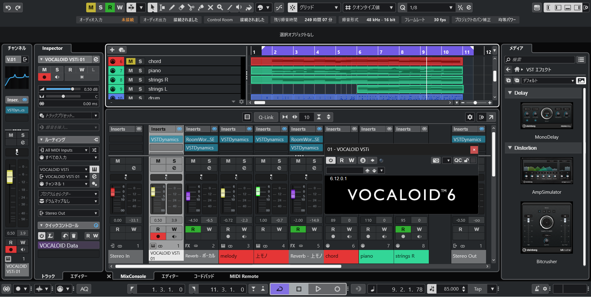This screenshot has height=297, width=591.
Task: Pick the Draw pencil tool
Action: (172, 7)
